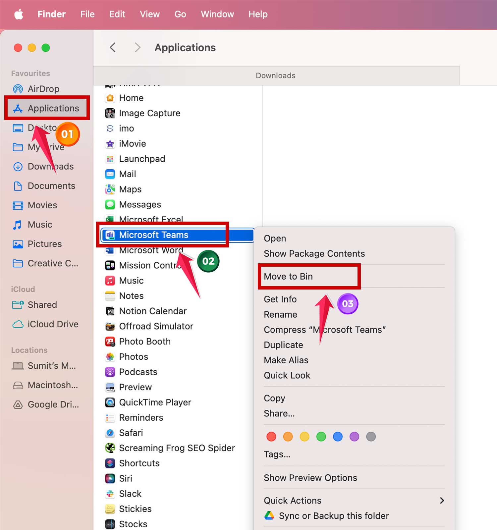Select the Microsoft Teams row

pos(177,235)
